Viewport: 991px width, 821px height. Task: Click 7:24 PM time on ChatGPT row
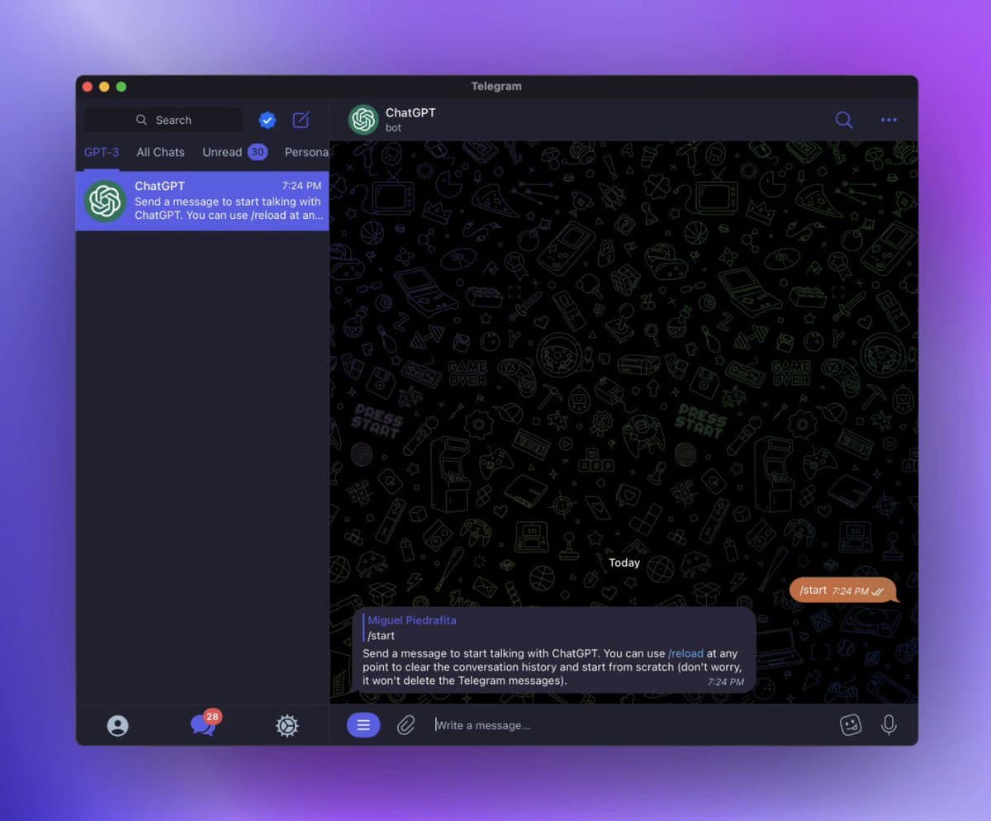tap(301, 186)
